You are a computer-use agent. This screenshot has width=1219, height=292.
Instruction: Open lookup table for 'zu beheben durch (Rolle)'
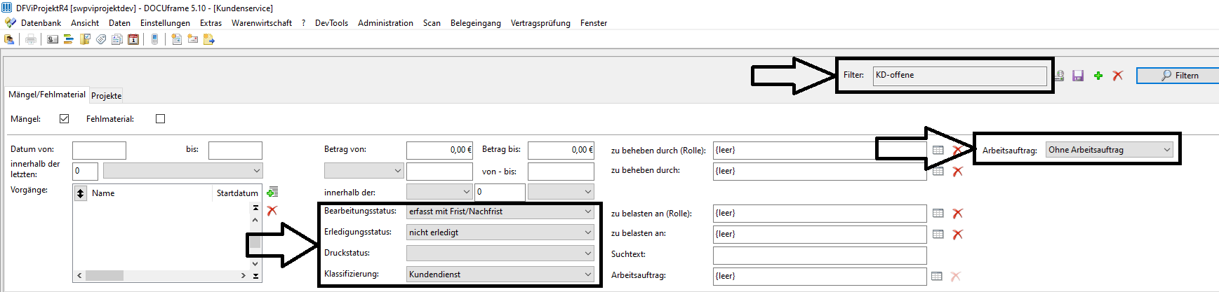(x=938, y=151)
